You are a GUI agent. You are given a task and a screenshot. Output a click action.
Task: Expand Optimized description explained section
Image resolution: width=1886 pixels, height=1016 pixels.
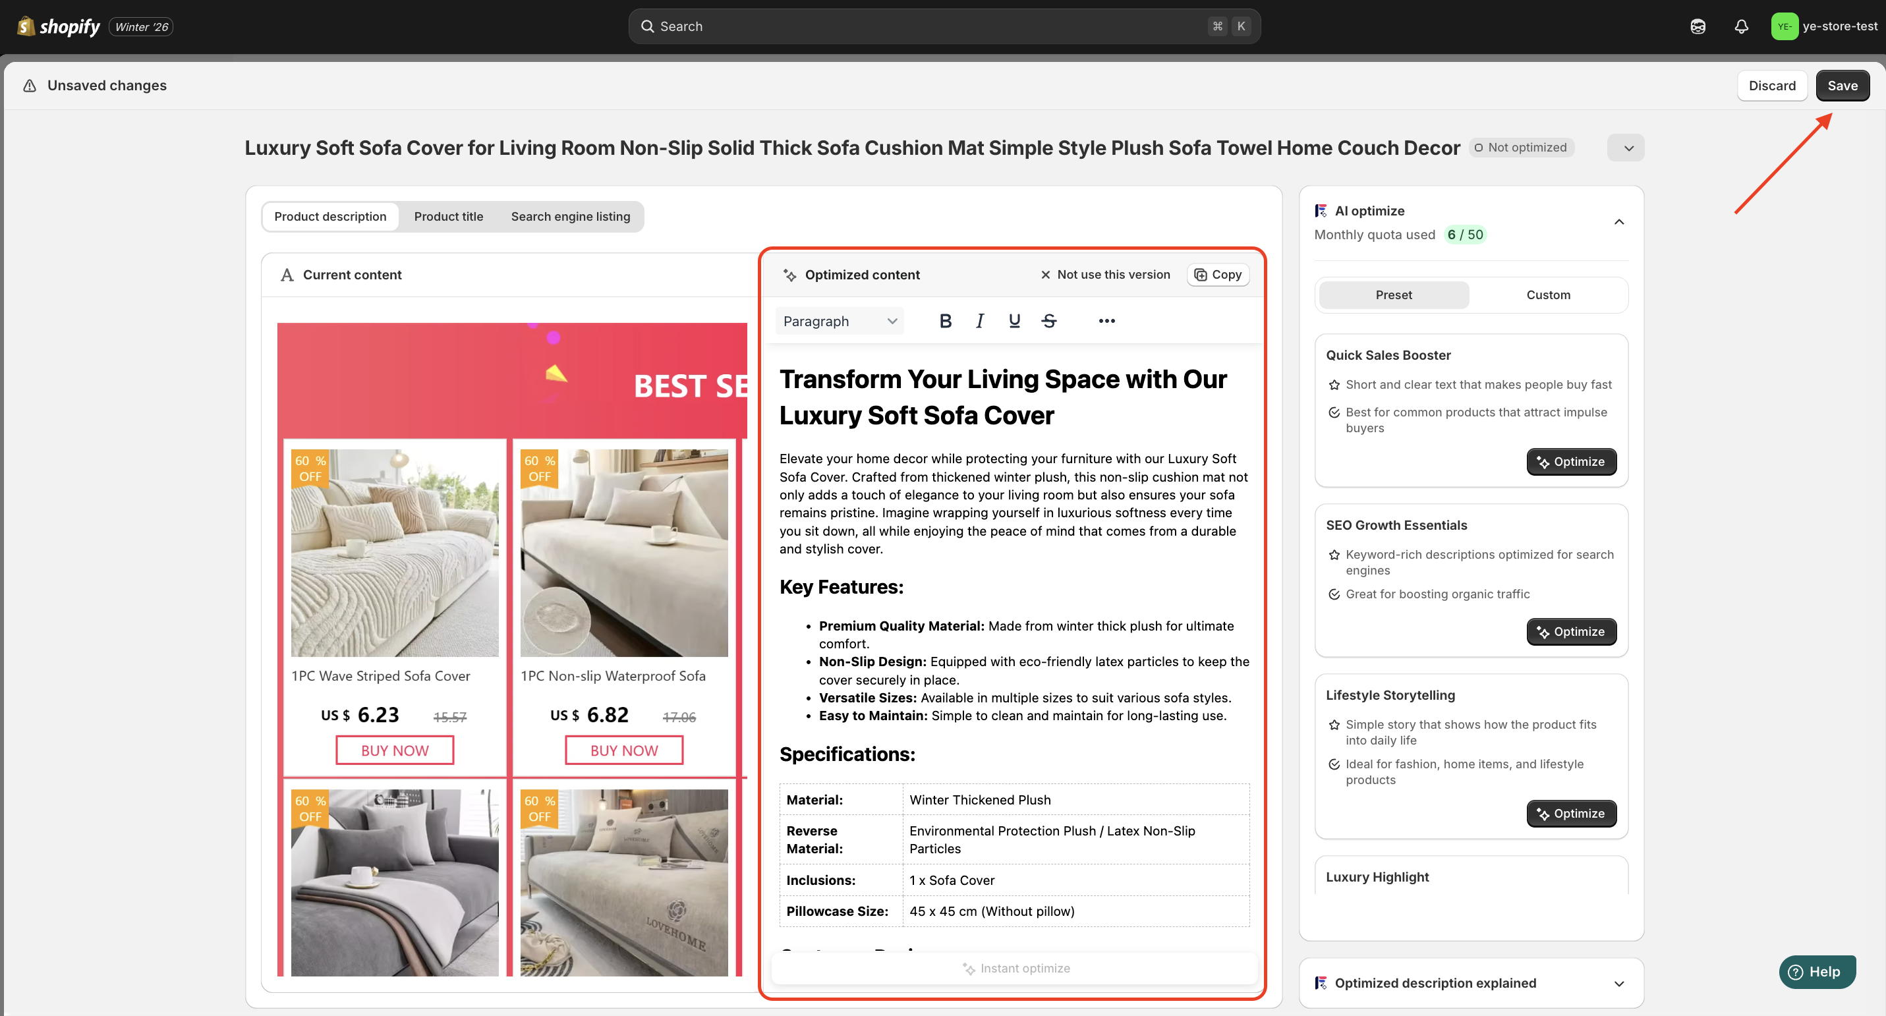click(x=1618, y=983)
